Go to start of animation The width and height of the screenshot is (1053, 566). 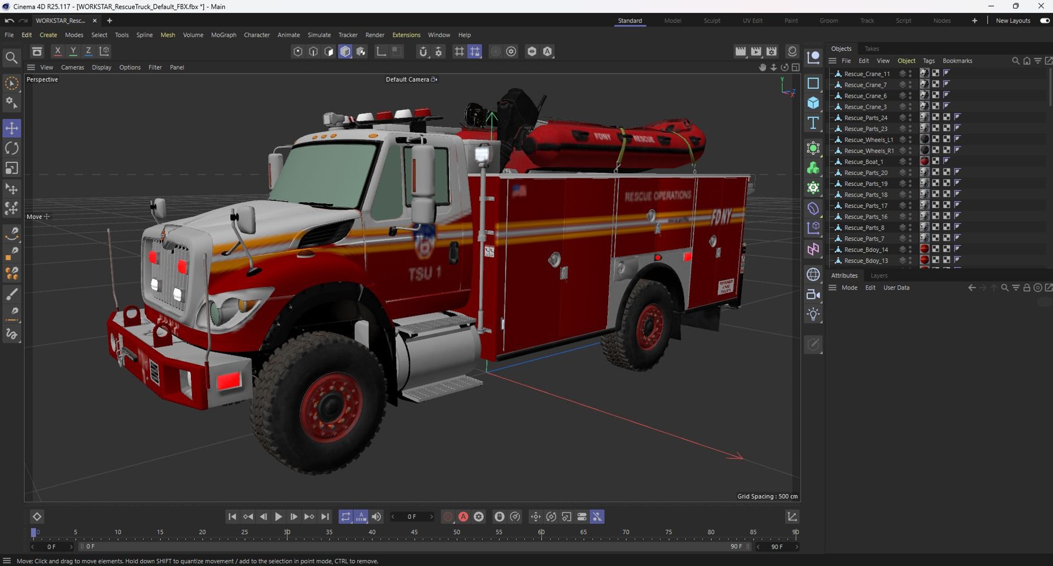pos(232,517)
